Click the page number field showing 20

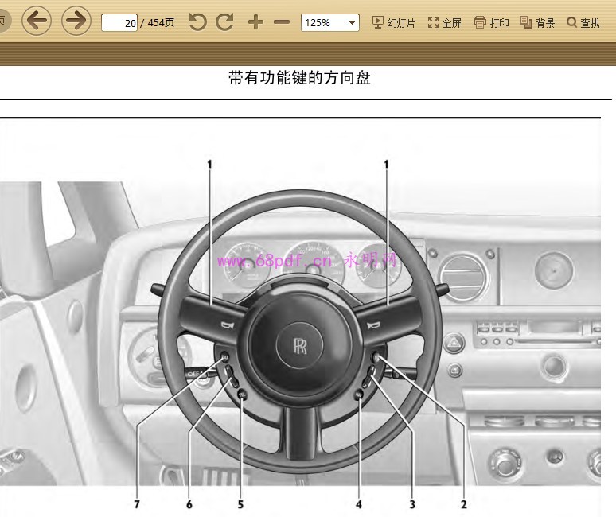[119, 23]
